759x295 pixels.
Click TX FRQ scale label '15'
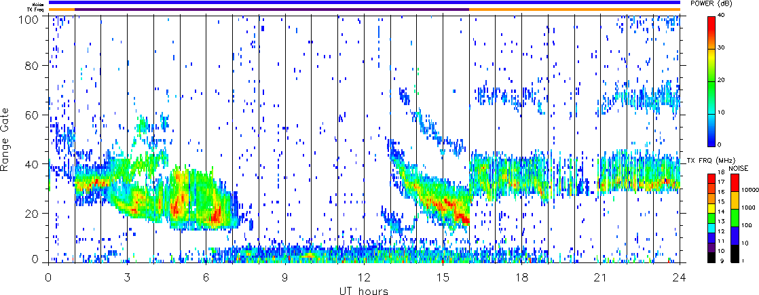click(721, 201)
